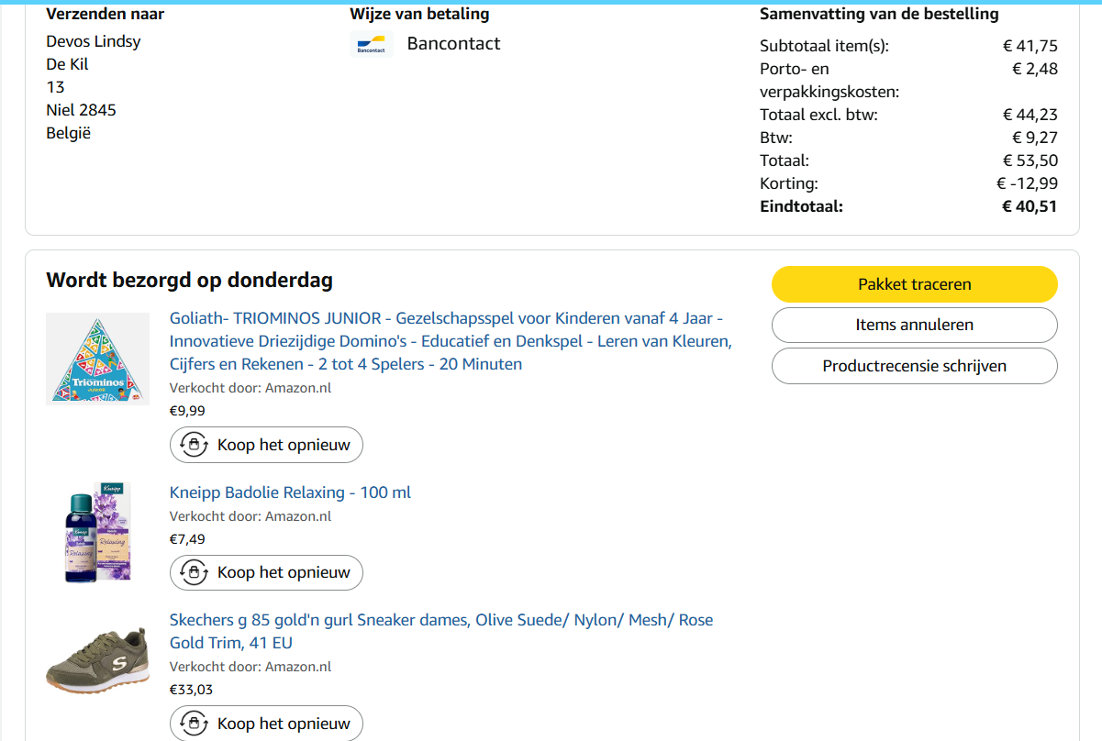Click the Subtotaal item(s) value € 41,75

[x=1030, y=46]
